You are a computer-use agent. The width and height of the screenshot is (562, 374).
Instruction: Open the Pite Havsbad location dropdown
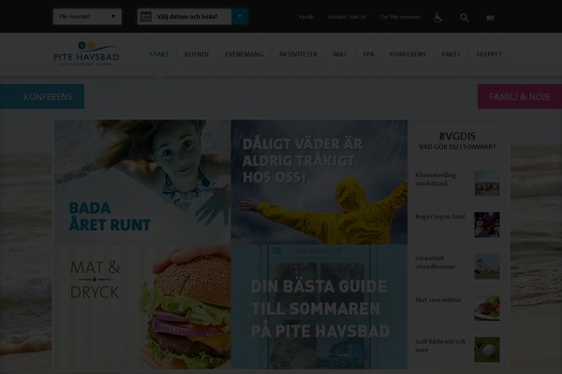(x=87, y=17)
